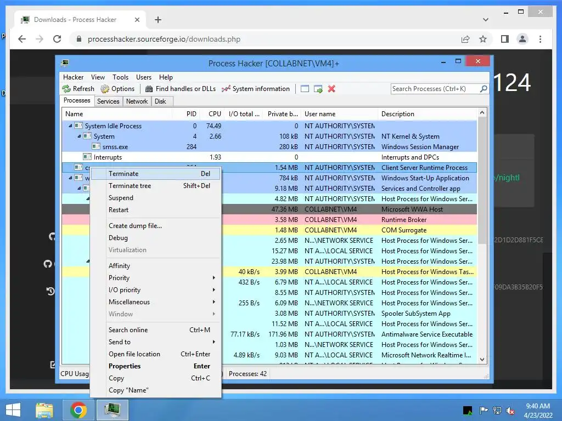The height and width of the screenshot is (421, 562).
Task: Open a new Chrome tab
Action: (x=158, y=20)
